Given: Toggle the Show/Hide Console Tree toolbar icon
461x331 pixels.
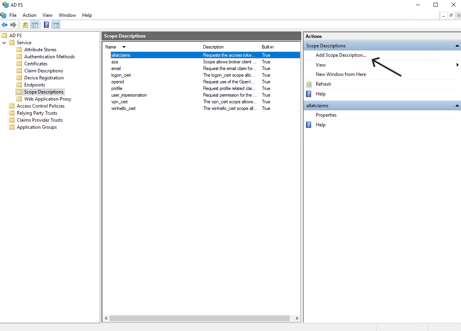Looking at the screenshot, I should pyautogui.click(x=35, y=25).
